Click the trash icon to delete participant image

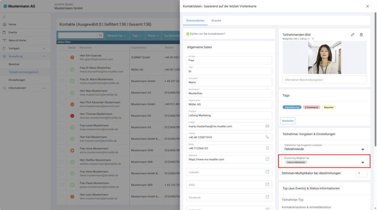tap(361, 35)
